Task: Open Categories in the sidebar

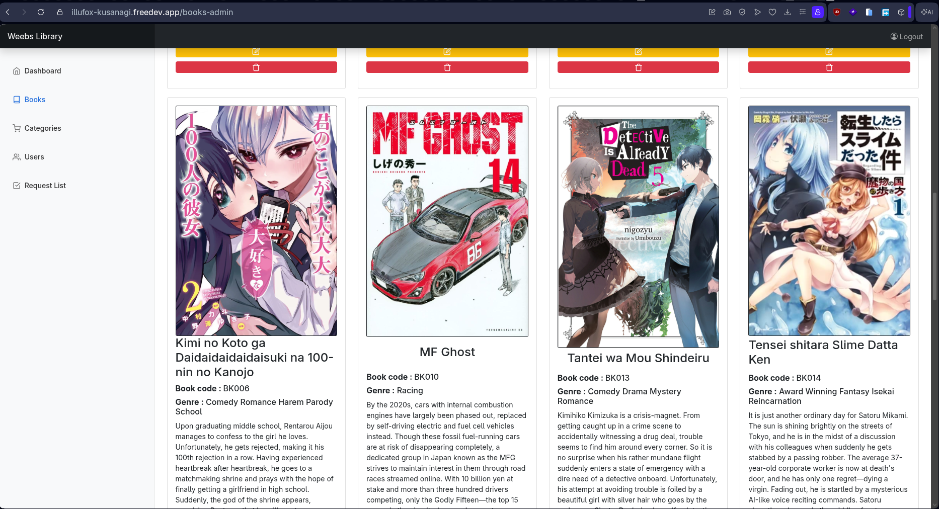Action: click(x=37, y=128)
